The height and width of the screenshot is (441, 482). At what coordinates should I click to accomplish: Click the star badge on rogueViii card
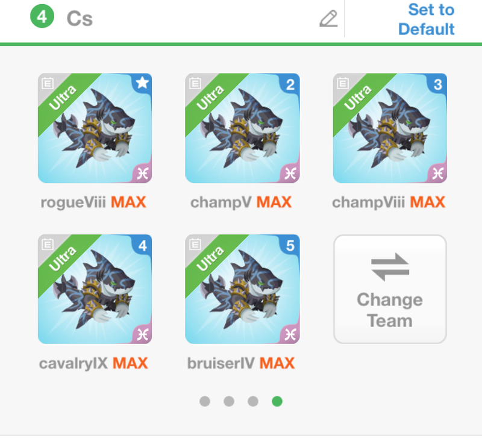coord(142,83)
